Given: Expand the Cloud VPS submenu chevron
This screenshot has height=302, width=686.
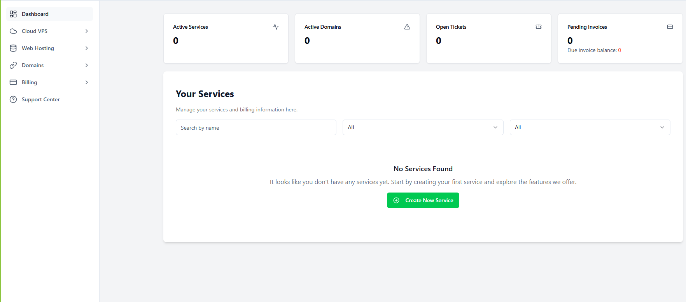Looking at the screenshot, I should click(87, 31).
